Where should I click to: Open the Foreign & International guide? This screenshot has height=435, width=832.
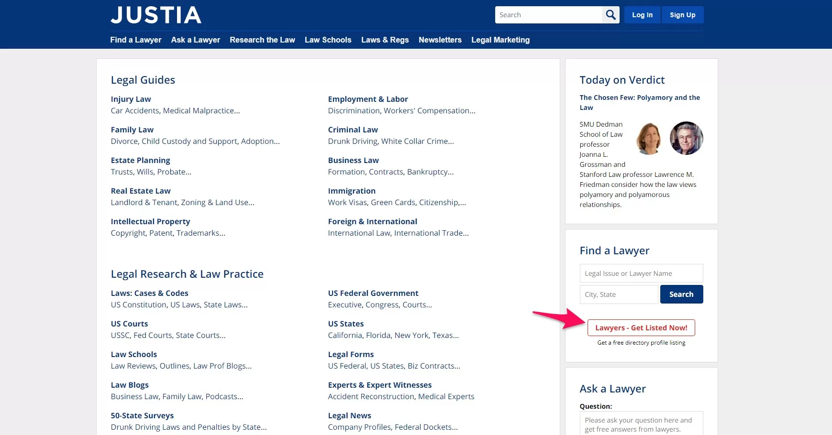372,221
